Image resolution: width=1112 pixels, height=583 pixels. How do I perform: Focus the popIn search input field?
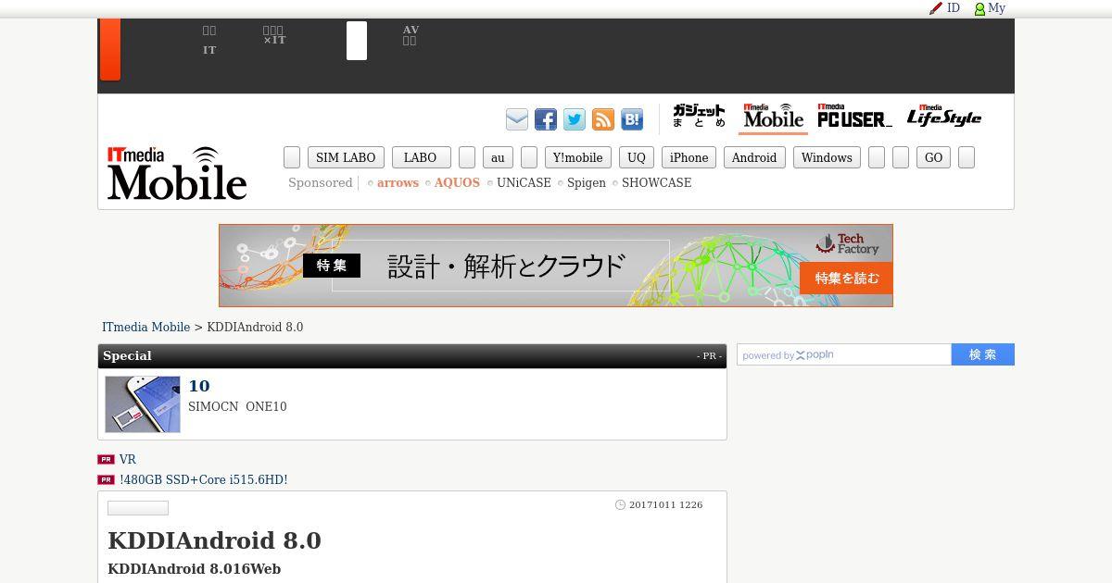coord(844,354)
